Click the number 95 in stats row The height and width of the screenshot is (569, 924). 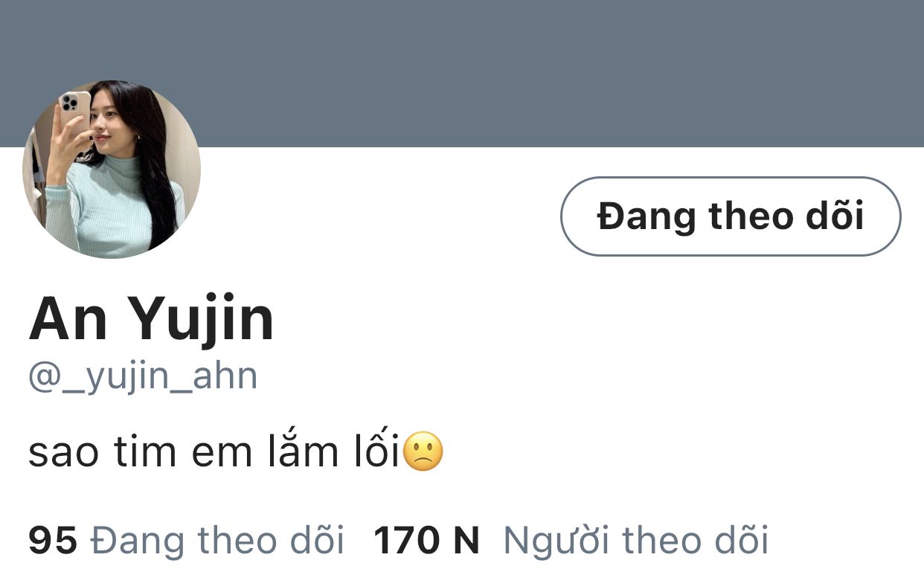(x=53, y=540)
